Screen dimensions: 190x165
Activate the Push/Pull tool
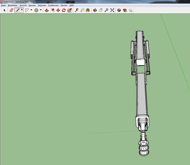[x=47, y=10]
